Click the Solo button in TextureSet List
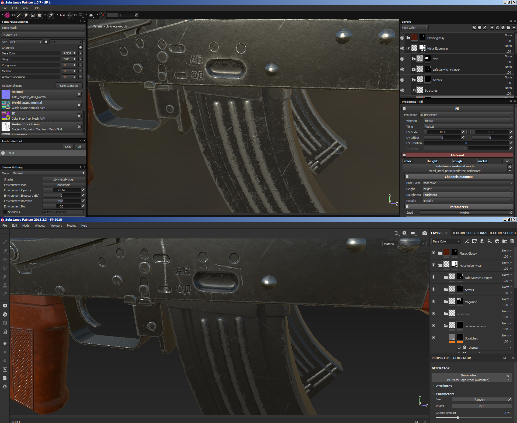 [68, 147]
